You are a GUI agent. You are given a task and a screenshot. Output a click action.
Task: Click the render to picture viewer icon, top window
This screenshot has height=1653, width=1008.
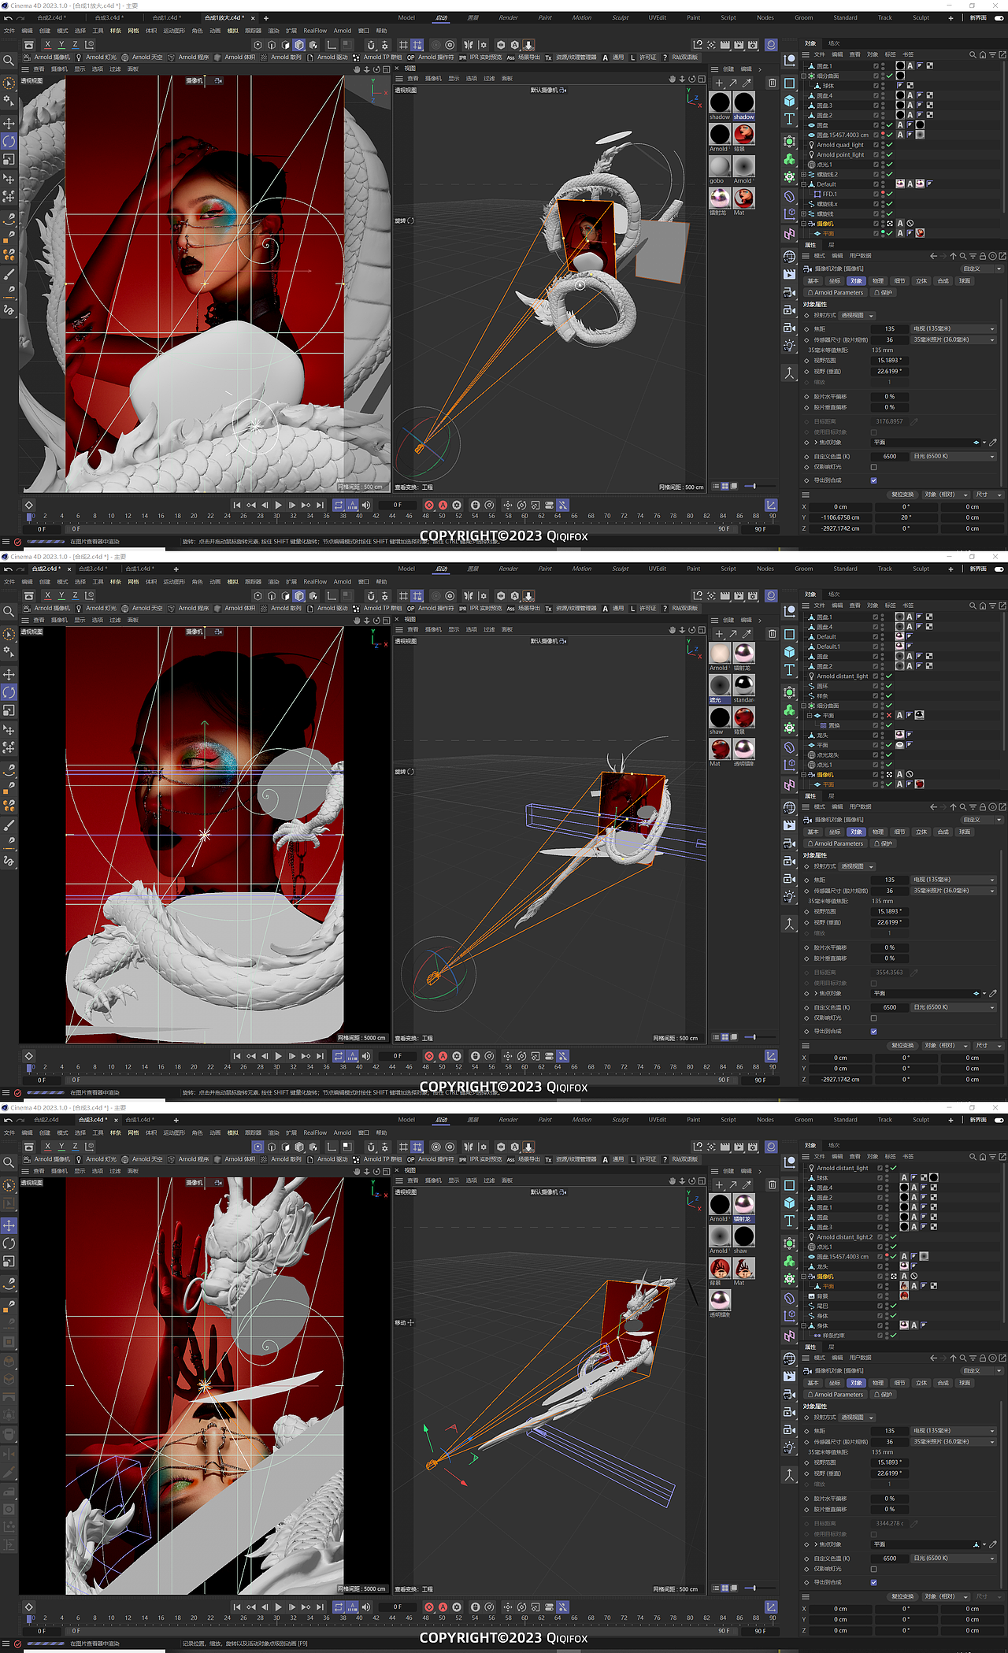click(x=739, y=45)
